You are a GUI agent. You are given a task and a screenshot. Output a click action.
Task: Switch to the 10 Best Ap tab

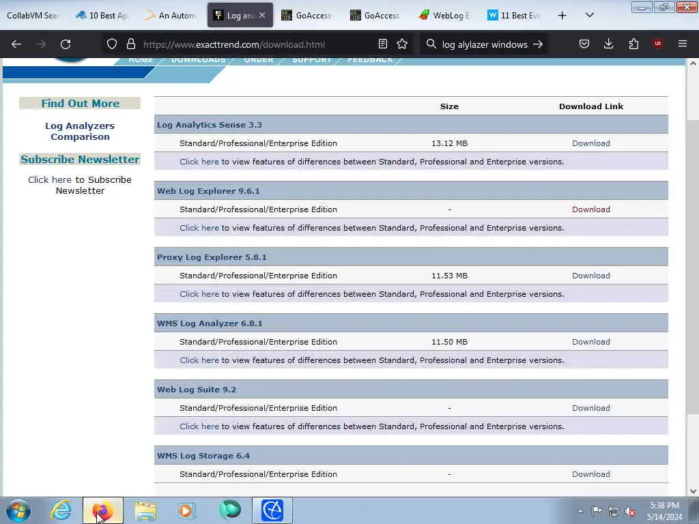tap(104, 15)
